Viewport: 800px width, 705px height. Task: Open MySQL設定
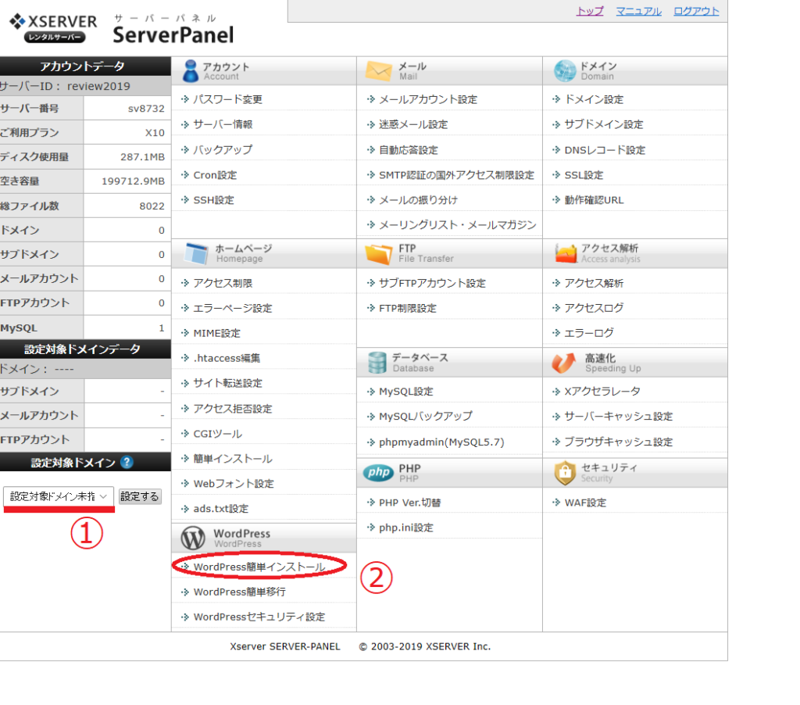[406, 392]
